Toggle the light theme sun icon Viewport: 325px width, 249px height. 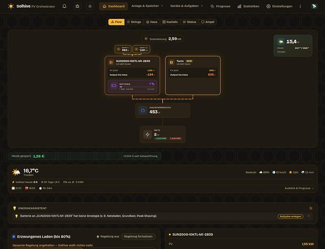[90, 6]
